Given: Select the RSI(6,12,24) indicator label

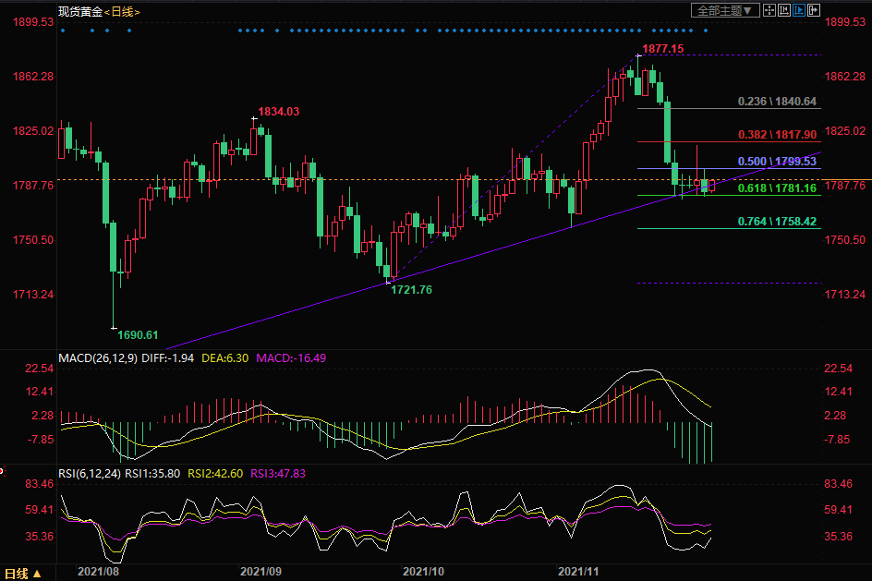Looking at the screenshot, I should 90,473.
